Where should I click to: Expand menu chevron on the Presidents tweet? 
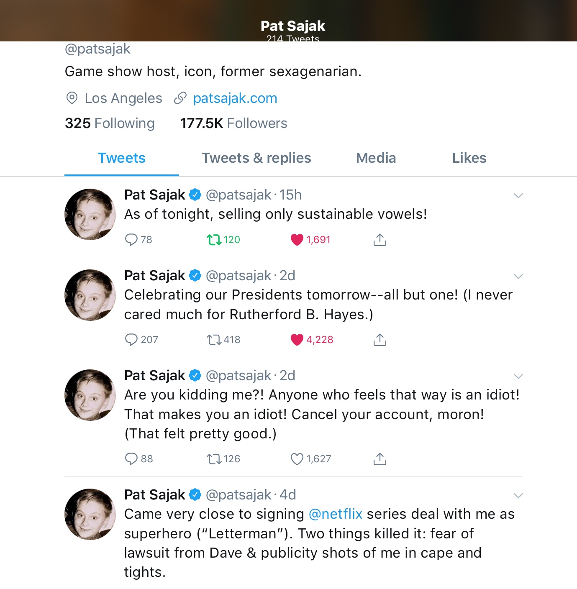pyautogui.click(x=518, y=277)
